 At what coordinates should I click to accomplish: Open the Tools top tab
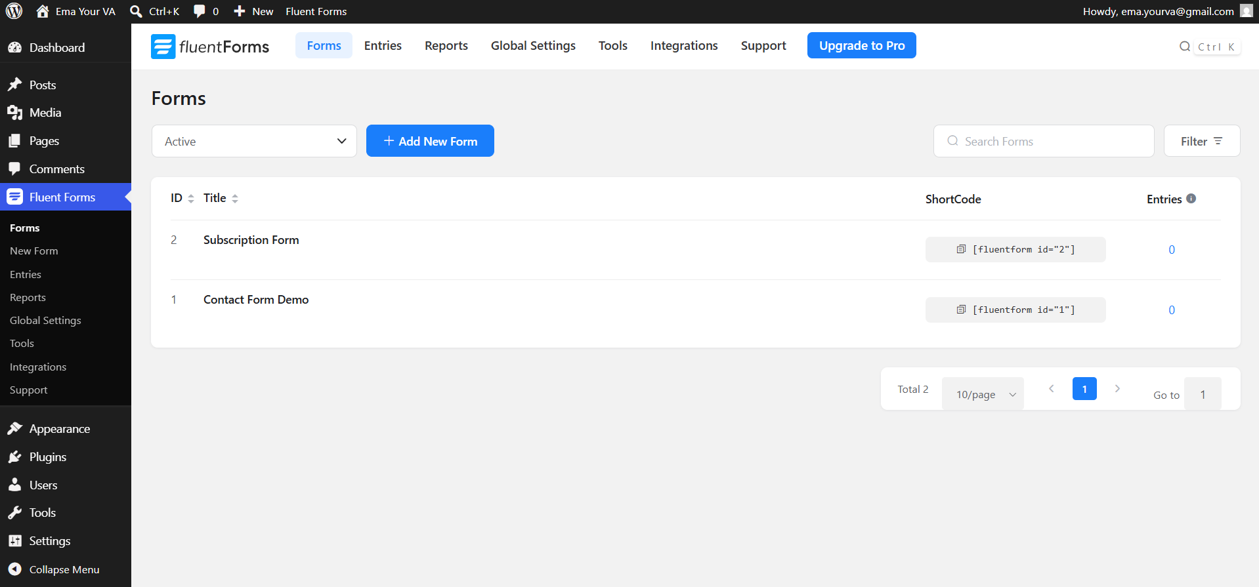[613, 45]
